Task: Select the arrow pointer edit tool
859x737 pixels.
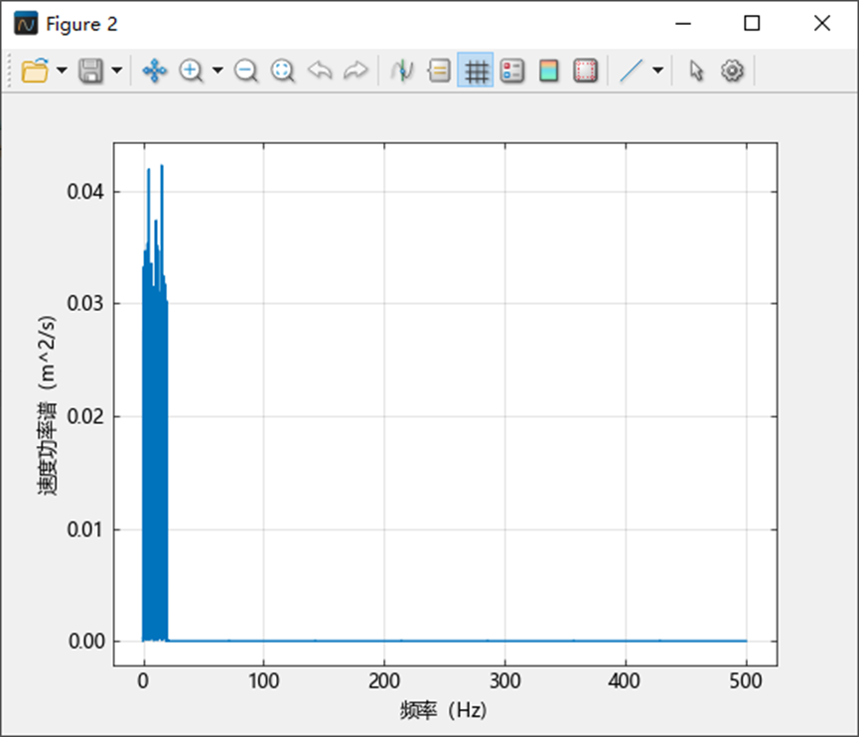Action: pyautogui.click(x=696, y=71)
